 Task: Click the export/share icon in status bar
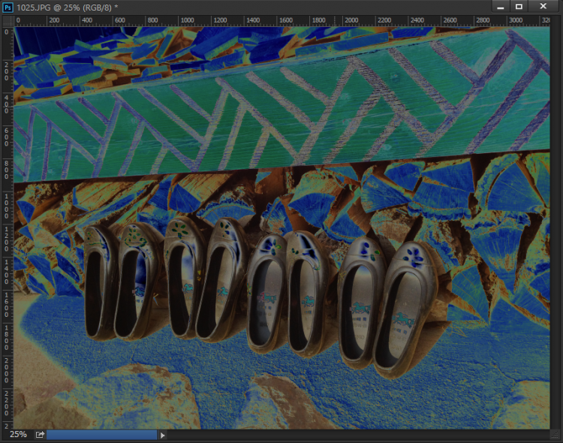click(x=40, y=434)
